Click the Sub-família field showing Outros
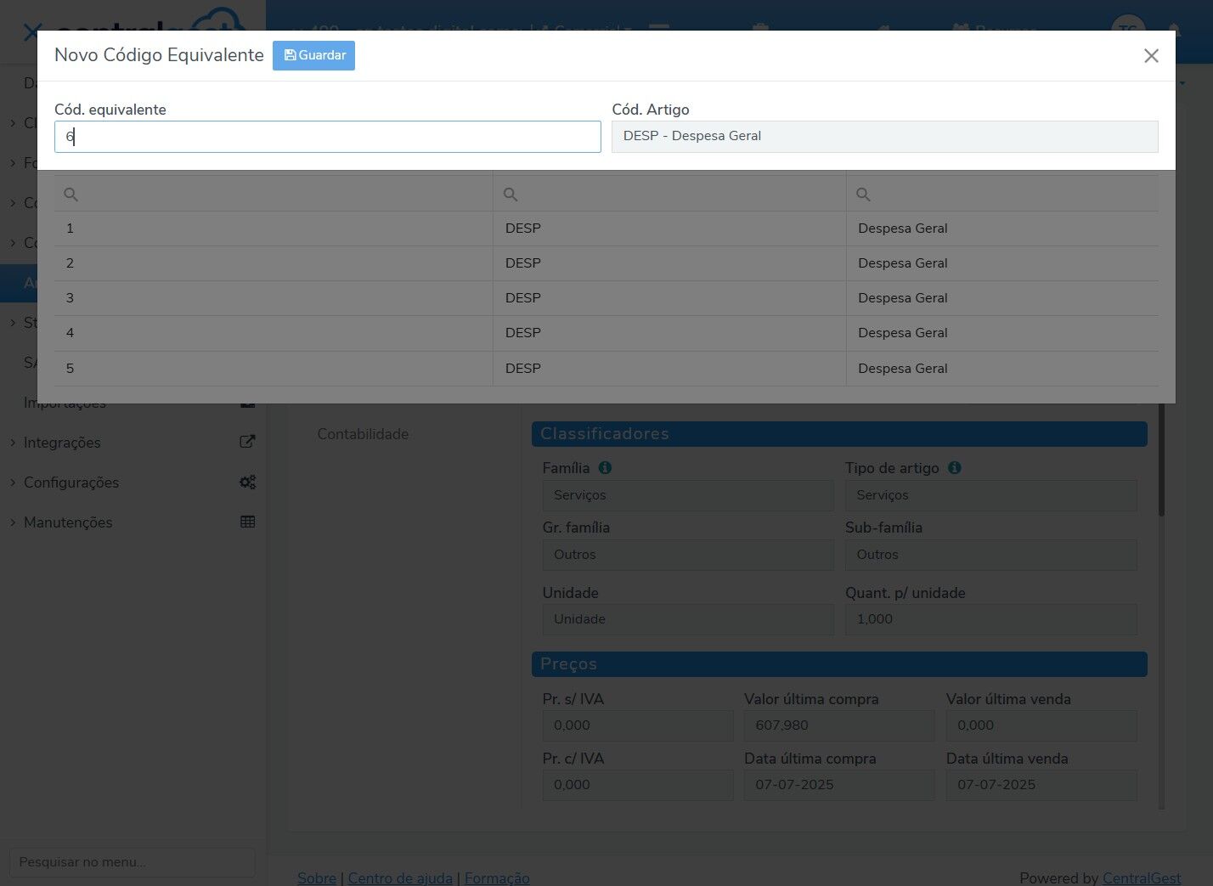 coord(990,555)
